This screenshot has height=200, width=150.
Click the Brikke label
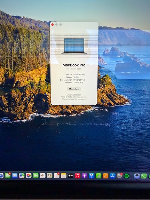(x=69, y=74)
